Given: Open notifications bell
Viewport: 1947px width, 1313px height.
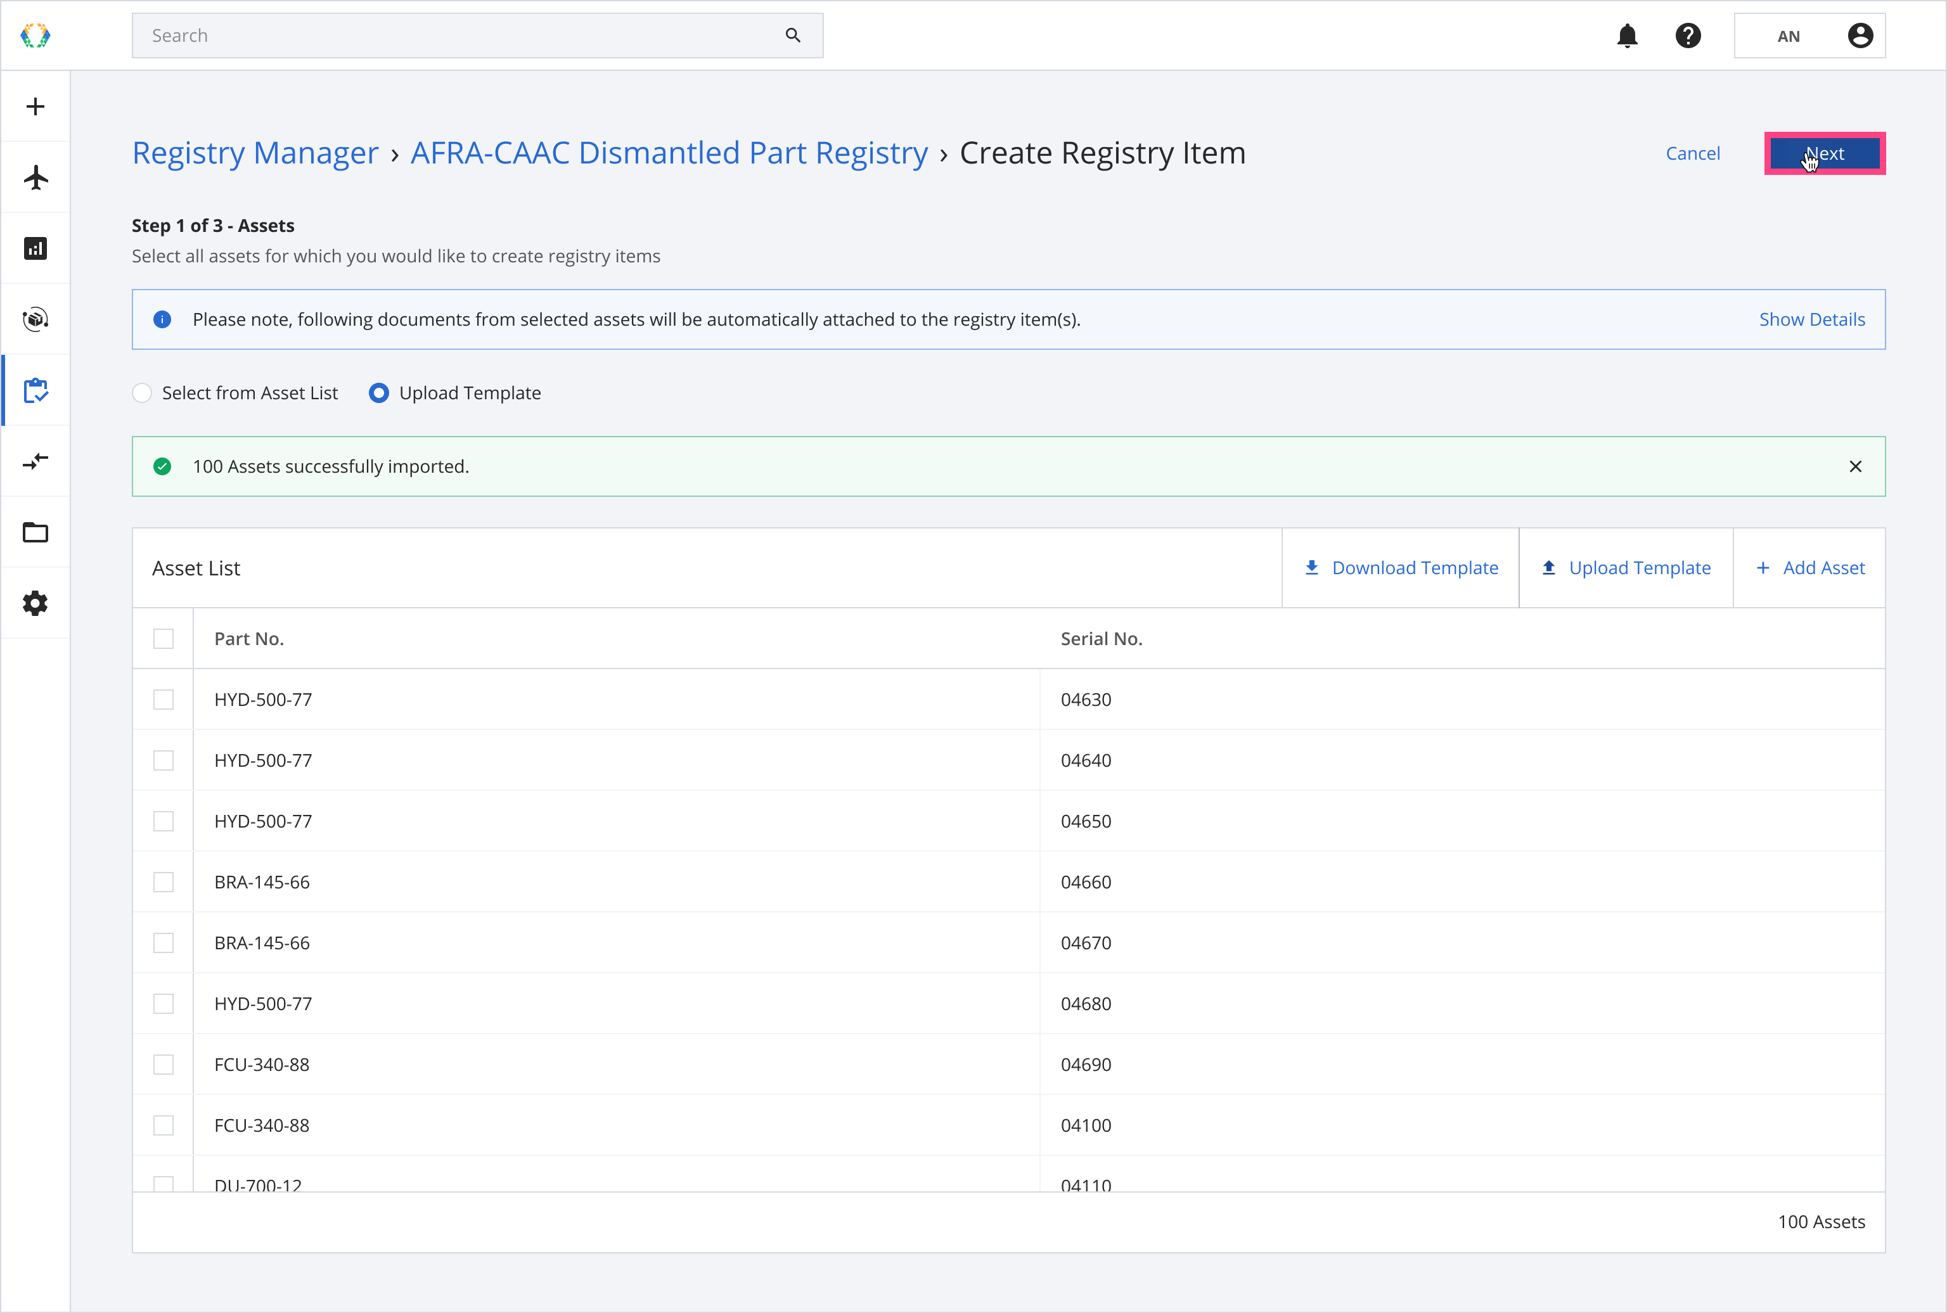Looking at the screenshot, I should click(x=1627, y=36).
